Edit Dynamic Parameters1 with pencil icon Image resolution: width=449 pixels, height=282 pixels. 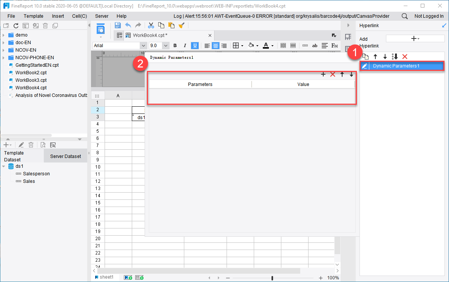coord(364,66)
